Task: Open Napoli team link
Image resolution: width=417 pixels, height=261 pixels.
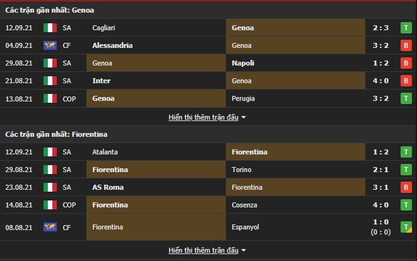Action: [243, 63]
